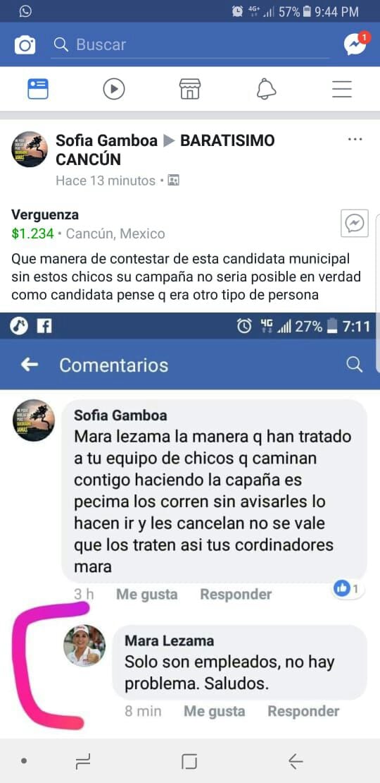The image size is (380, 783).
Task: Like Mara Lezama's reply with Me gusta
Action: tap(215, 711)
